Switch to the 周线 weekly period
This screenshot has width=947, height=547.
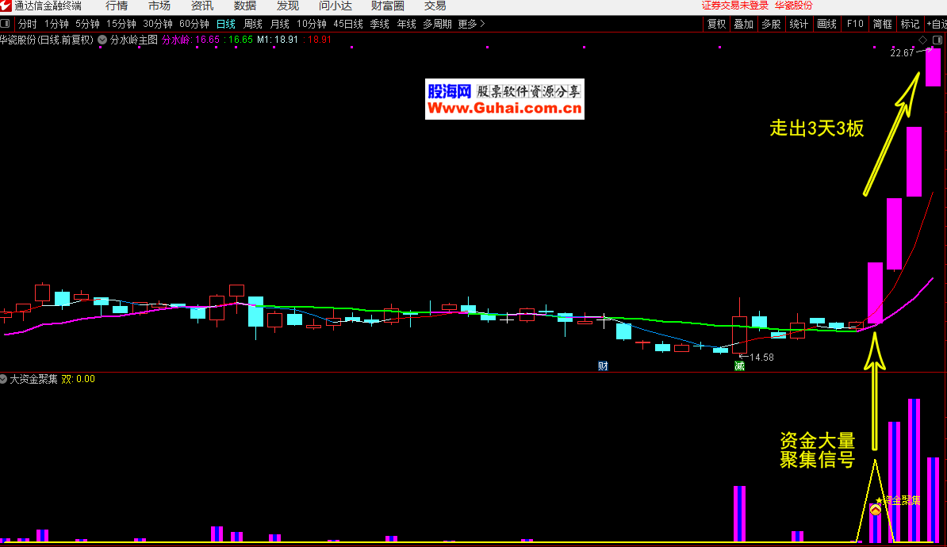pos(252,24)
